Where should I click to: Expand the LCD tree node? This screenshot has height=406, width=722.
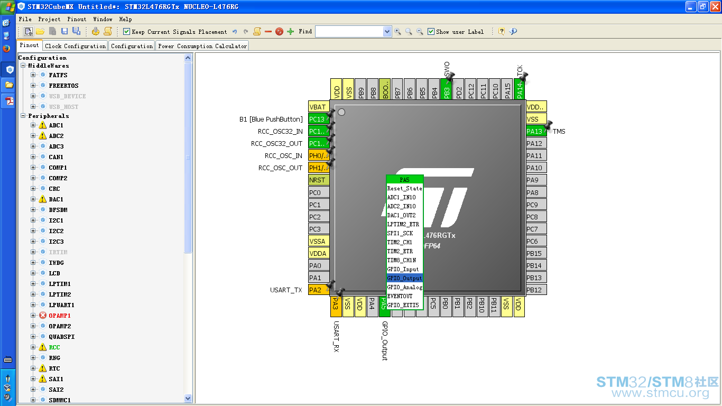pos(33,273)
